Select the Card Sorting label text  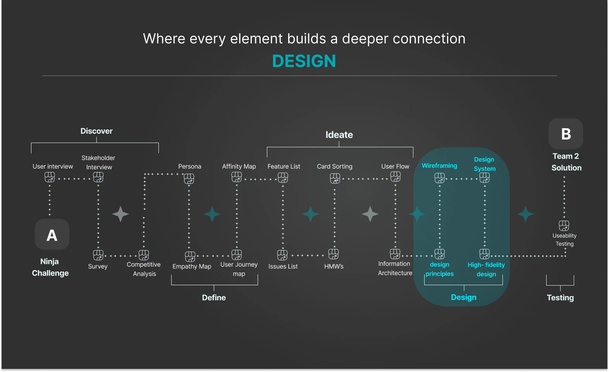point(335,166)
